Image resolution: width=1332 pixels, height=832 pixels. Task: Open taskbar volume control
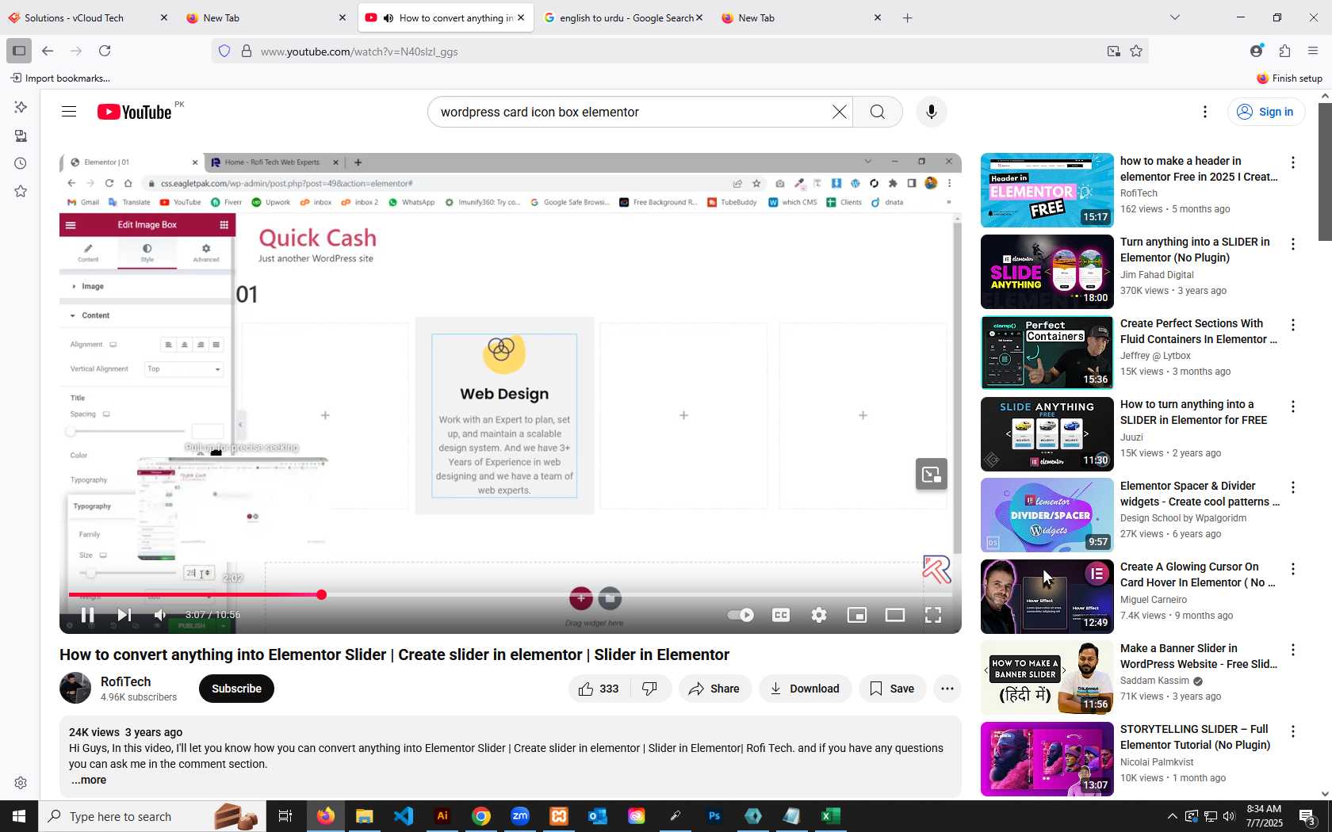[x=1229, y=816]
